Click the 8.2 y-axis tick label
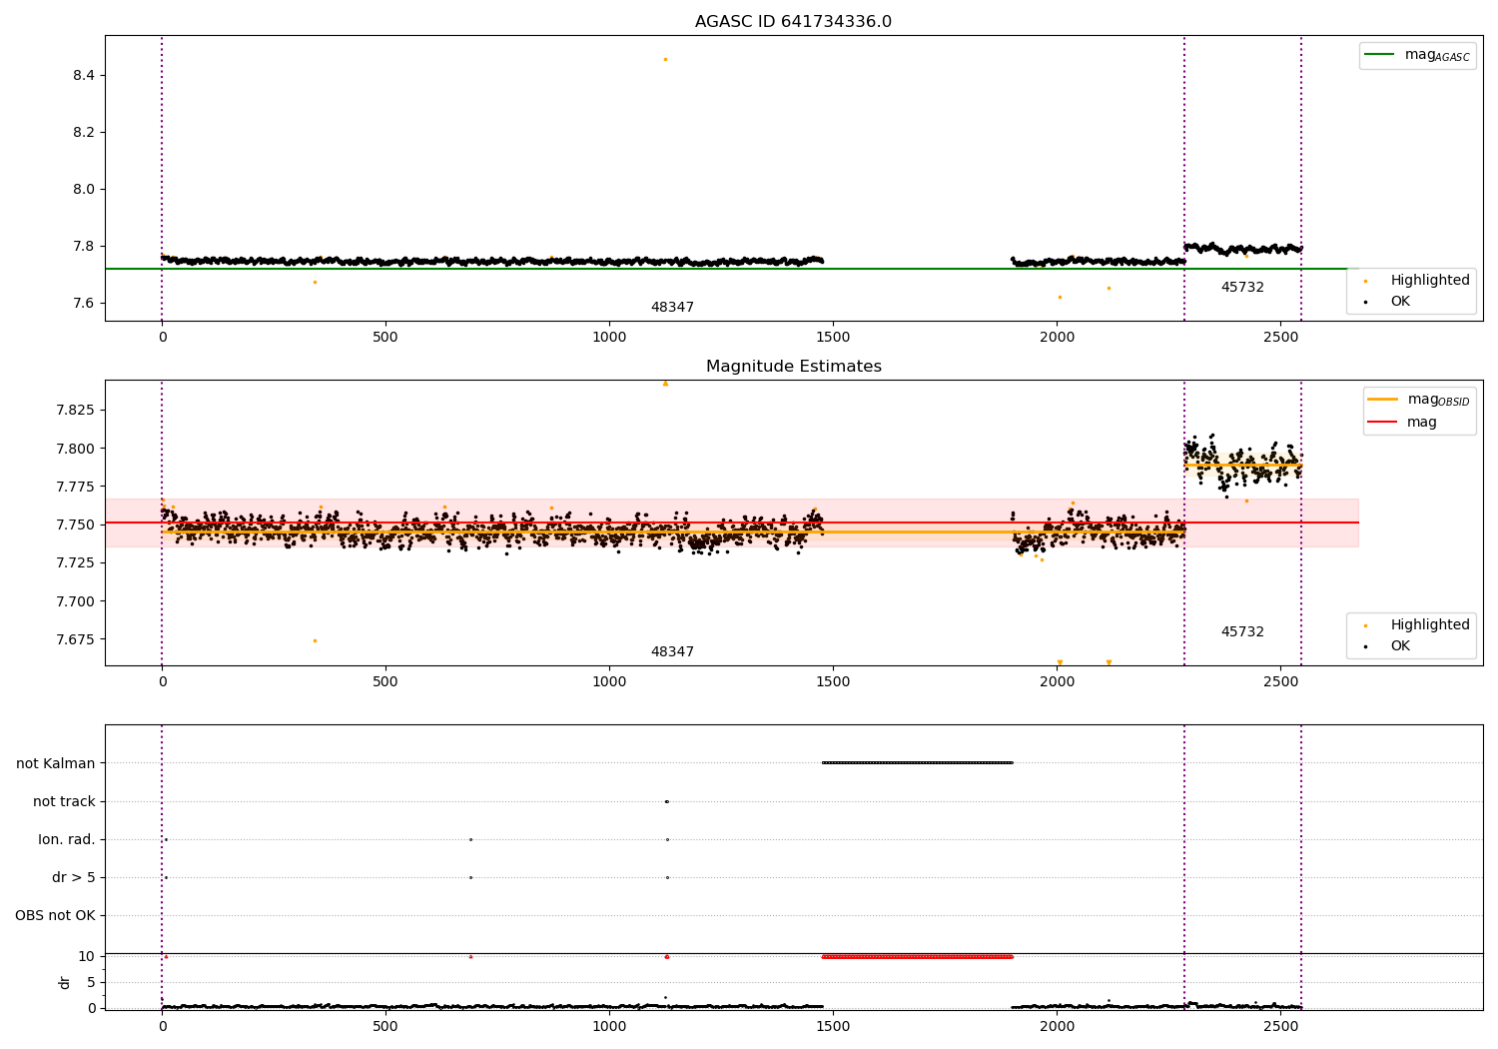Viewport: 1498px width, 1049px height. (x=83, y=133)
